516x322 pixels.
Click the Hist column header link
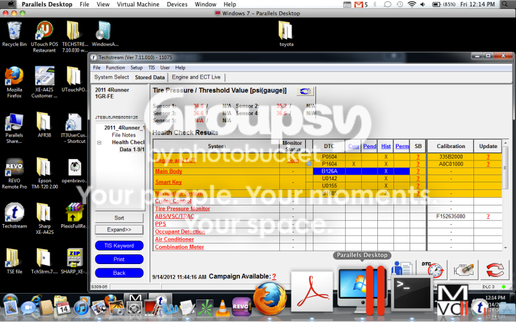[x=386, y=146]
